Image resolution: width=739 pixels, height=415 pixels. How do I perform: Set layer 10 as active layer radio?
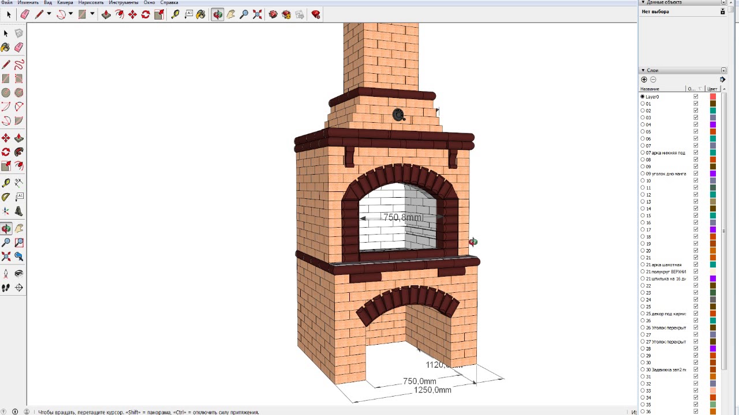tap(643, 180)
